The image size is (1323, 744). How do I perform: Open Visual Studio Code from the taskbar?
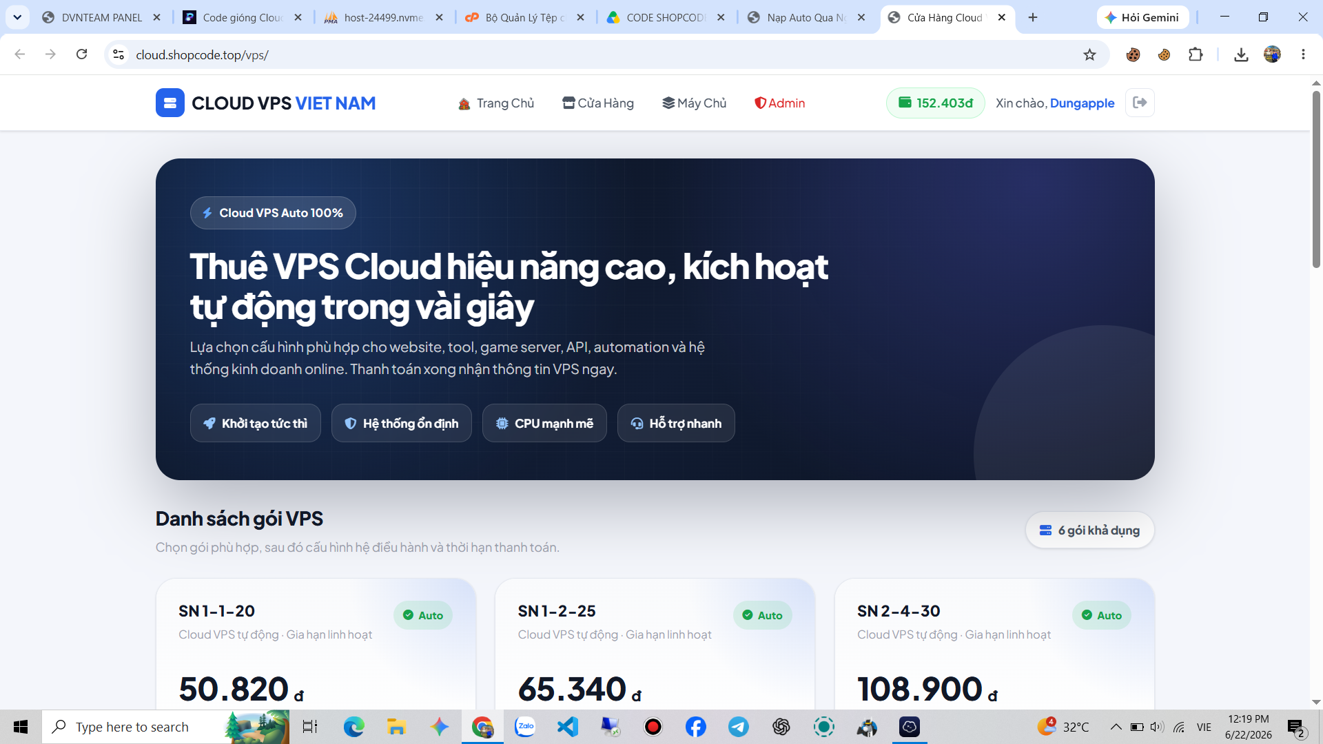568,727
